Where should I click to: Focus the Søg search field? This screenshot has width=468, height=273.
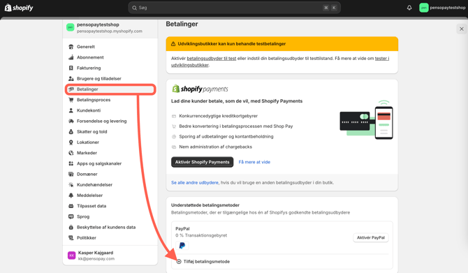[234, 8]
